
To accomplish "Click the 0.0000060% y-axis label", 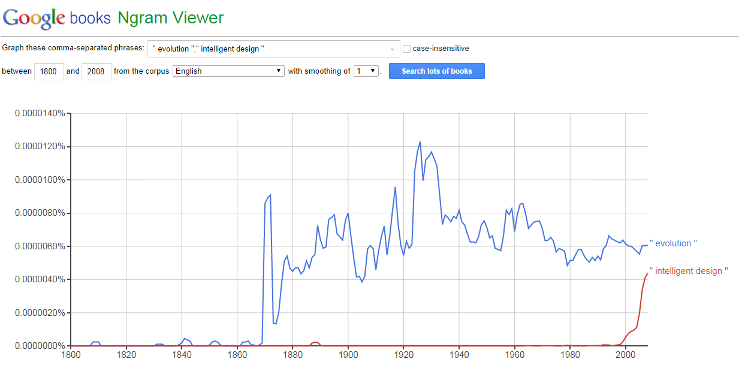I will coord(40,246).
